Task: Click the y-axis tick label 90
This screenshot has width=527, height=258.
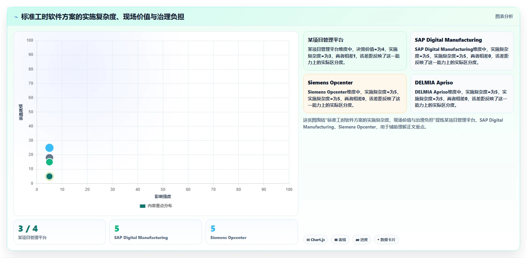Action: [x=31, y=55]
